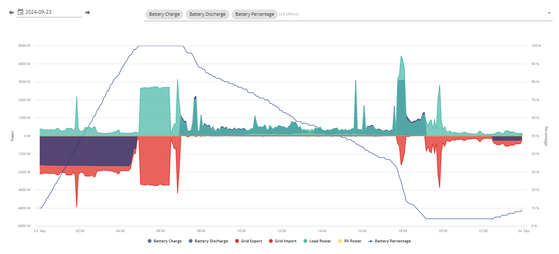Screen dimensions: 559x254
Task: Click the -6000 W y-axis label
Action: coord(24,226)
